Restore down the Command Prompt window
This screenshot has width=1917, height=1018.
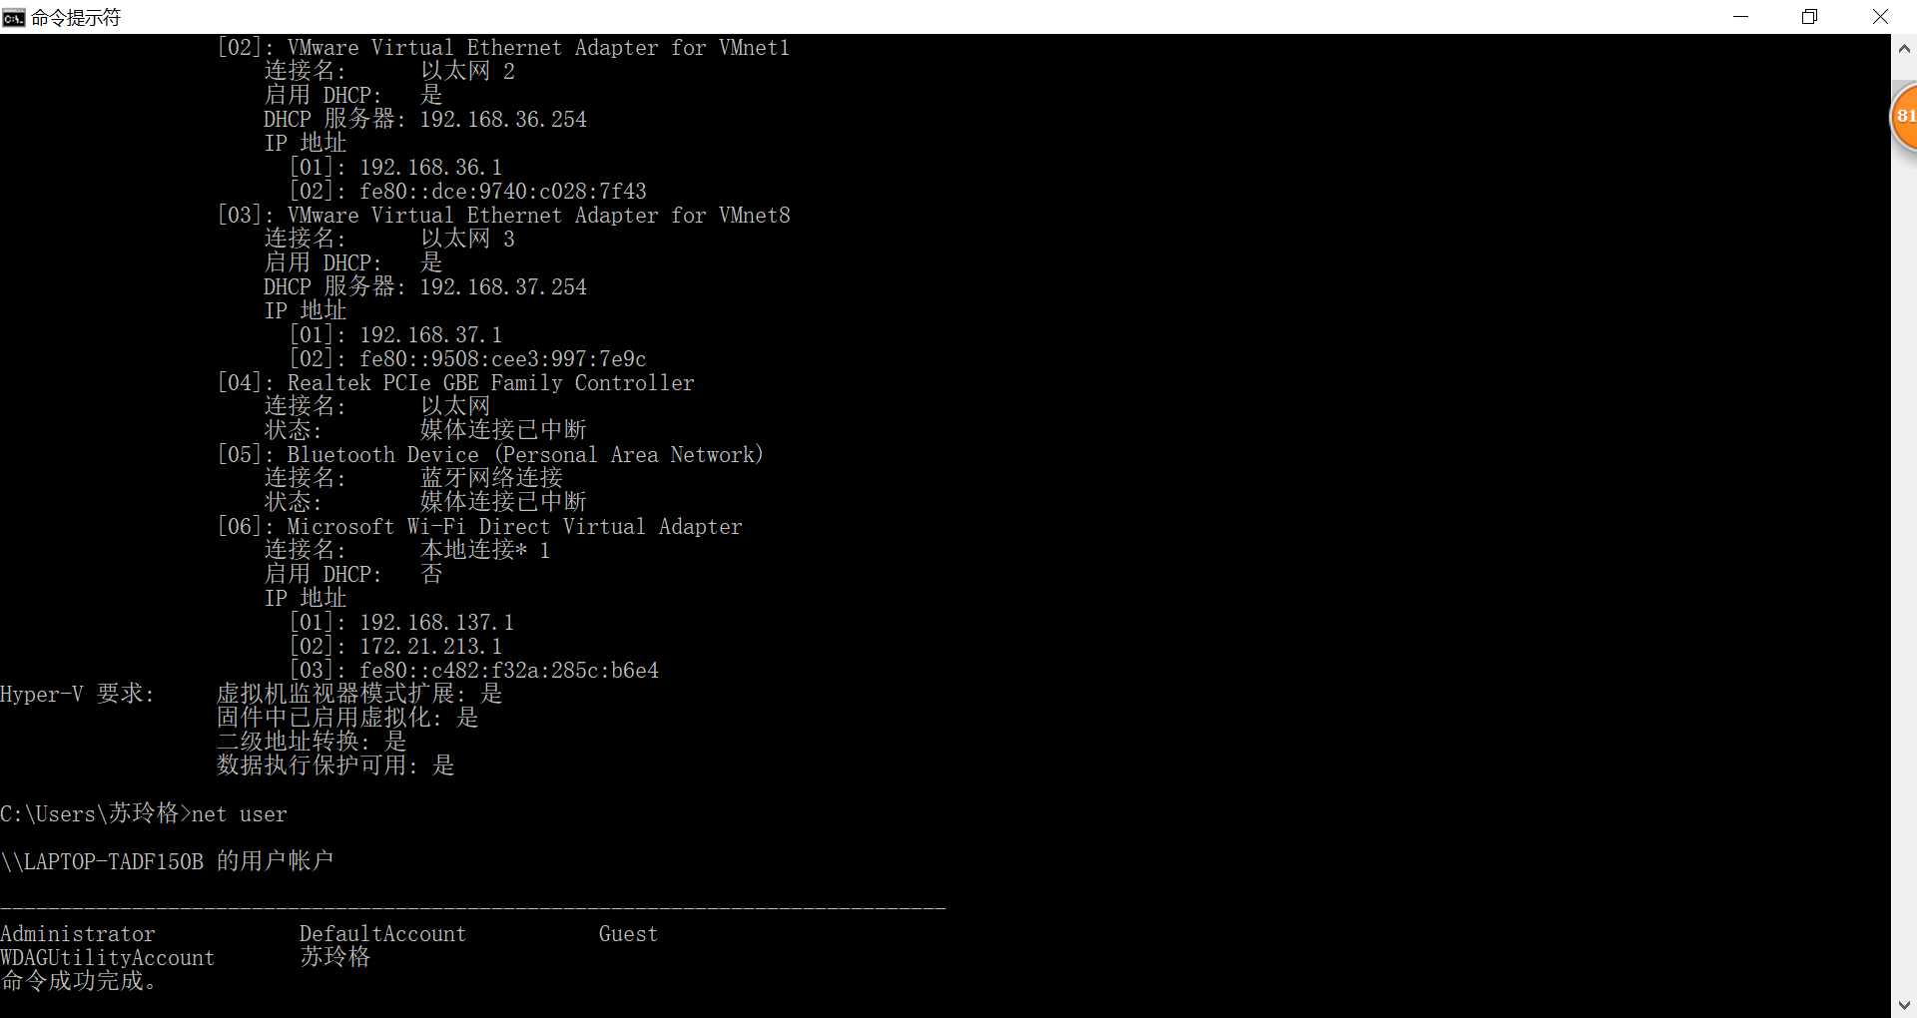click(x=1809, y=17)
